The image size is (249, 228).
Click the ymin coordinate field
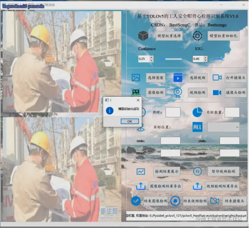(x=230, y=141)
